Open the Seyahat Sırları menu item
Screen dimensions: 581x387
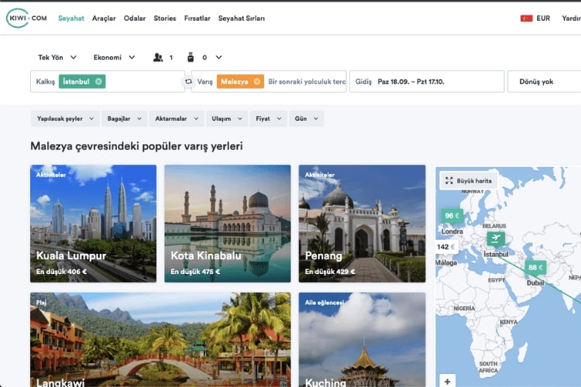tap(242, 18)
